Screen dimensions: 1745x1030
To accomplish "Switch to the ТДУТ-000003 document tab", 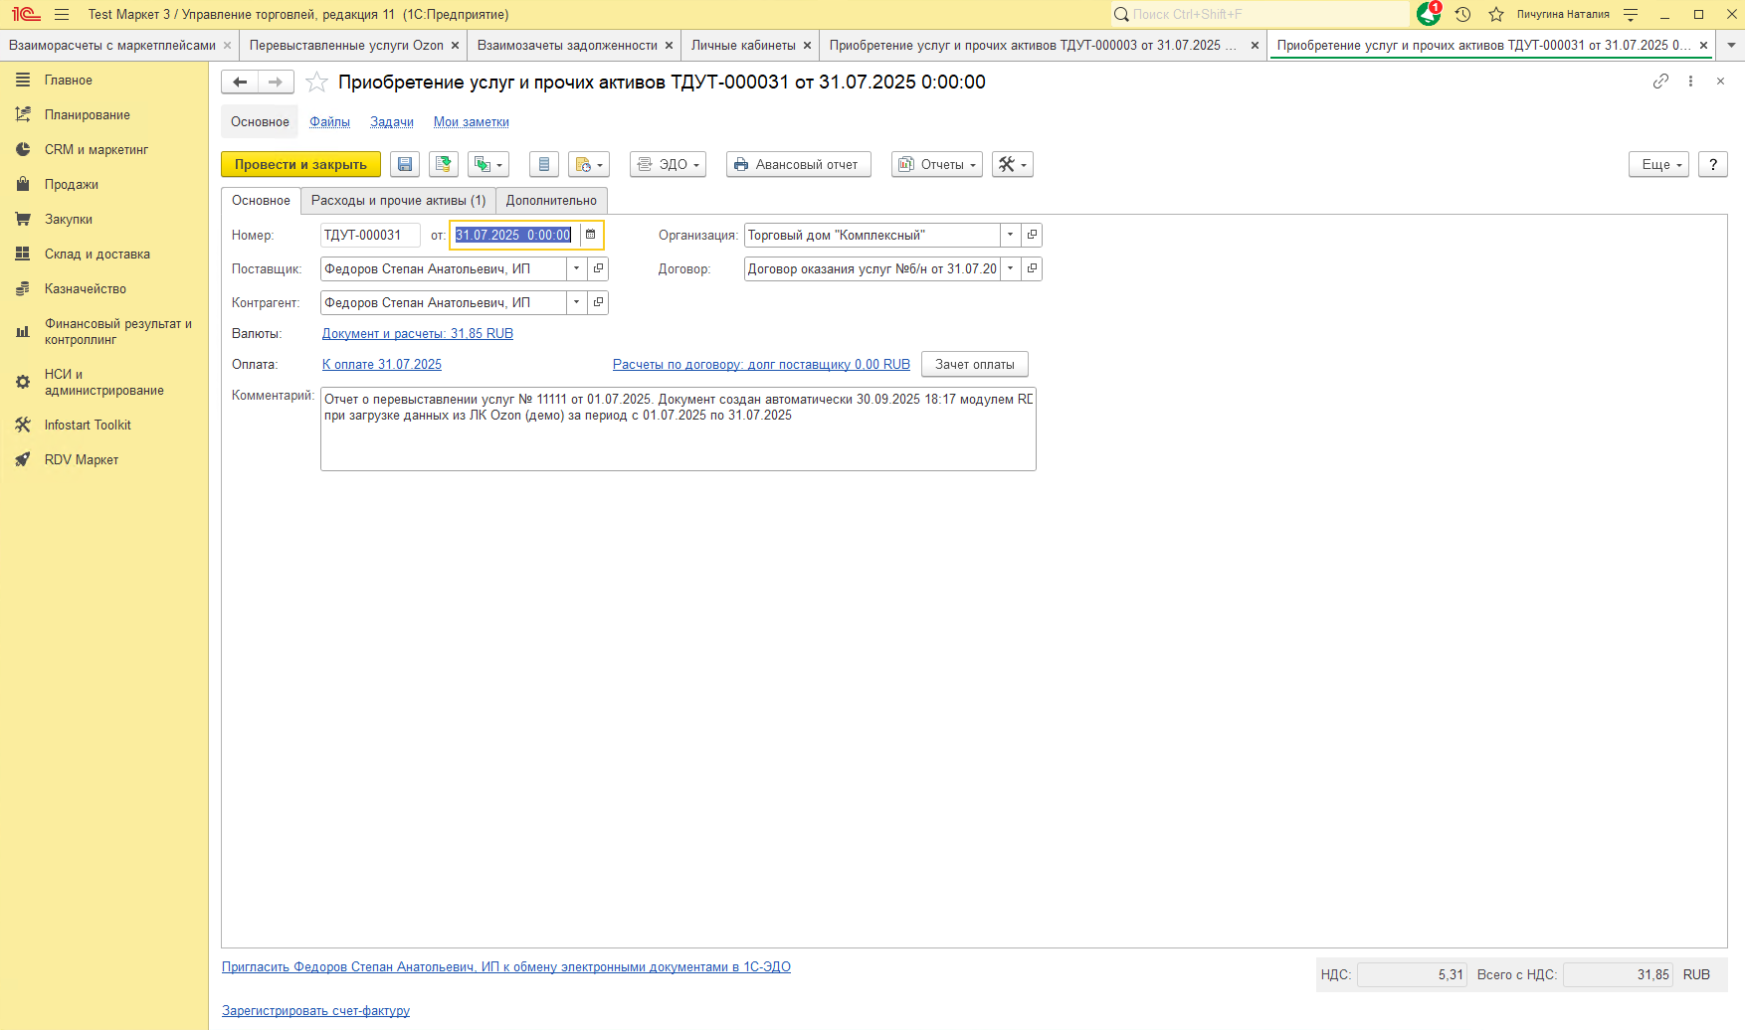I will click(1033, 46).
